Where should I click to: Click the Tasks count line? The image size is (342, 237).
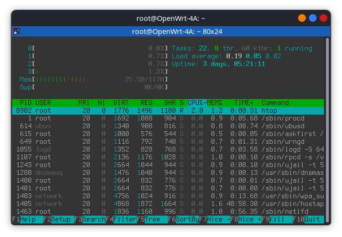tap(242, 48)
